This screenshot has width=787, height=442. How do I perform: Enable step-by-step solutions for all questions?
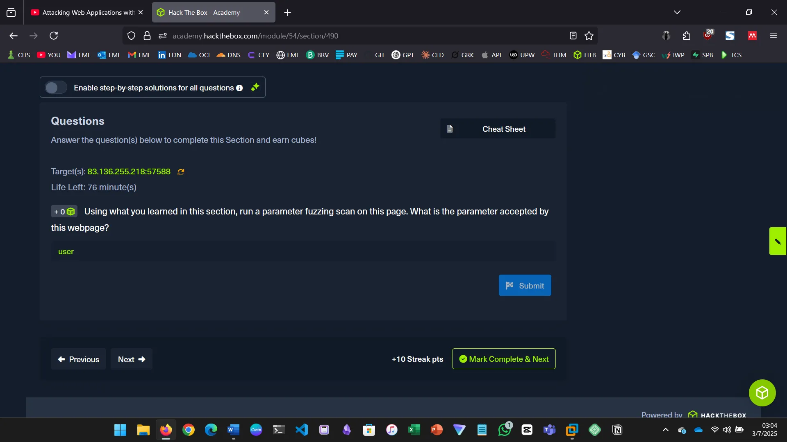(56, 87)
